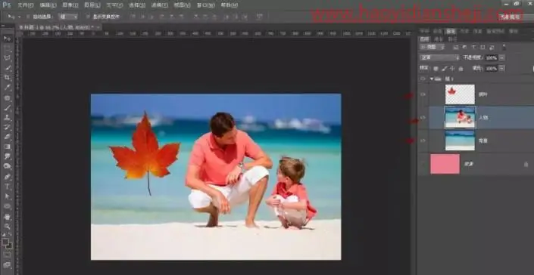Open the layer filter 类型 dropdown
The height and width of the screenshot is (275, 534).
(x=433, y=47)
